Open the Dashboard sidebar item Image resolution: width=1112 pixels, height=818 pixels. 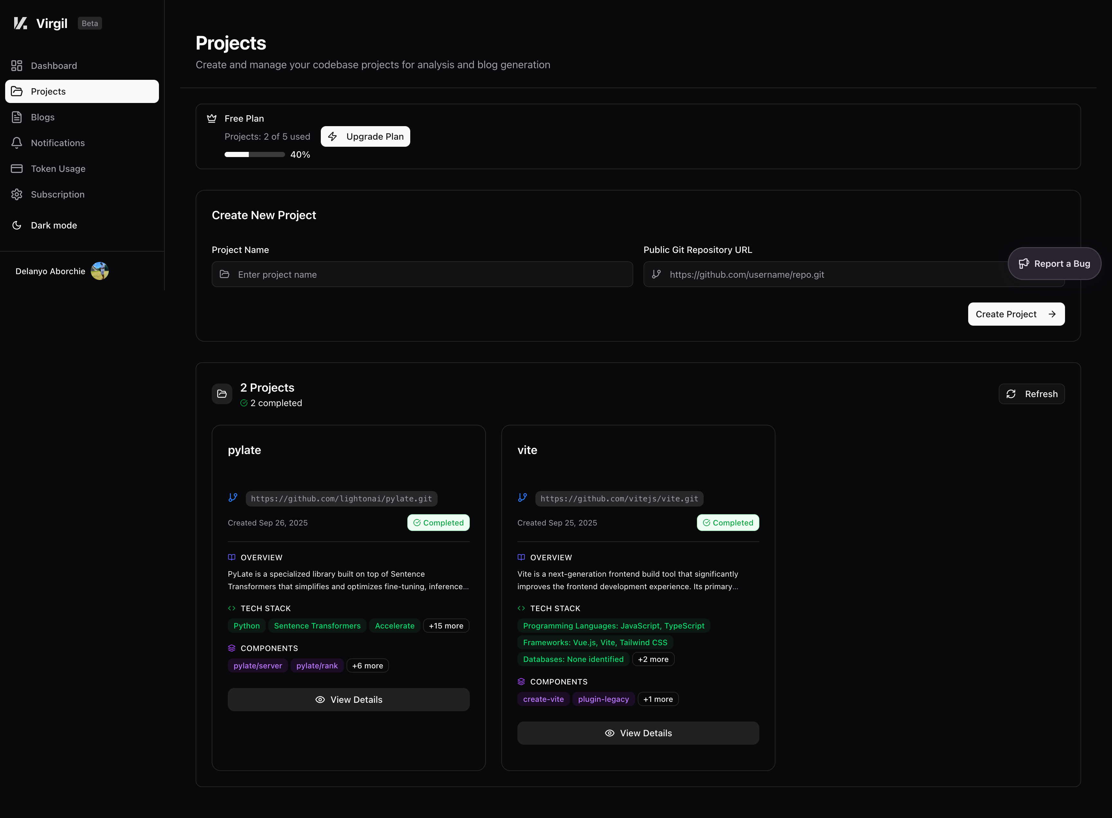click(x=53, y=66)
